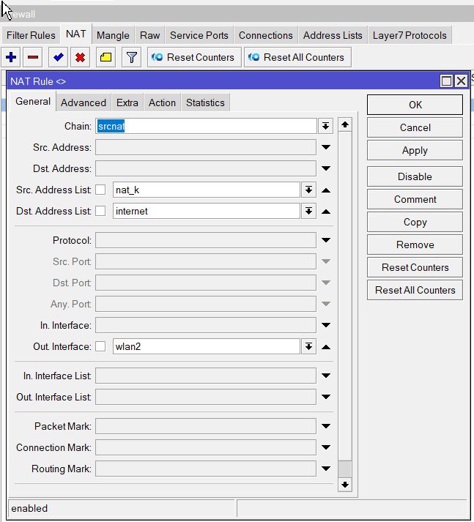Expand the In. Interface field

(326, 325)
